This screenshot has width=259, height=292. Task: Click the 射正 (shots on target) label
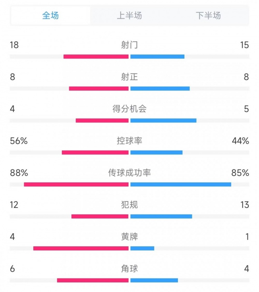click(129, 77)
